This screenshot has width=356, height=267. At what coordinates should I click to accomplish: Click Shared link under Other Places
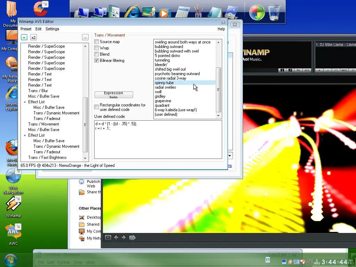pyautogui.click(x=93, y=224)
